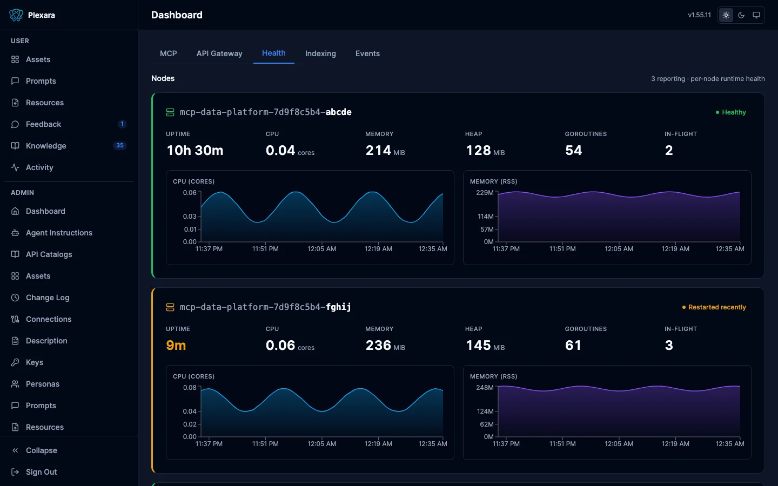Click the Feedback badge showing 1
This screenshot has height=486, width=778.
122,124
